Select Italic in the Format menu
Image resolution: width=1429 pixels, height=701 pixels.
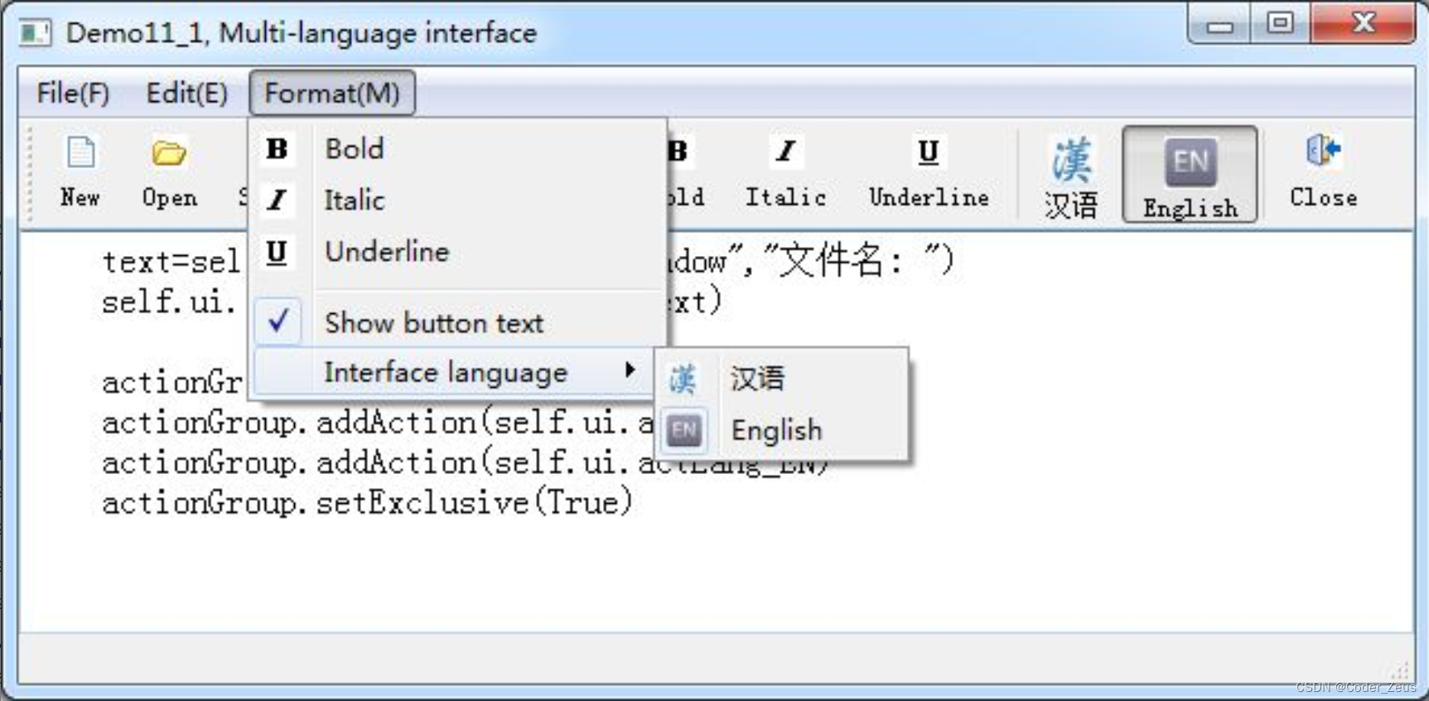[458, 201]
